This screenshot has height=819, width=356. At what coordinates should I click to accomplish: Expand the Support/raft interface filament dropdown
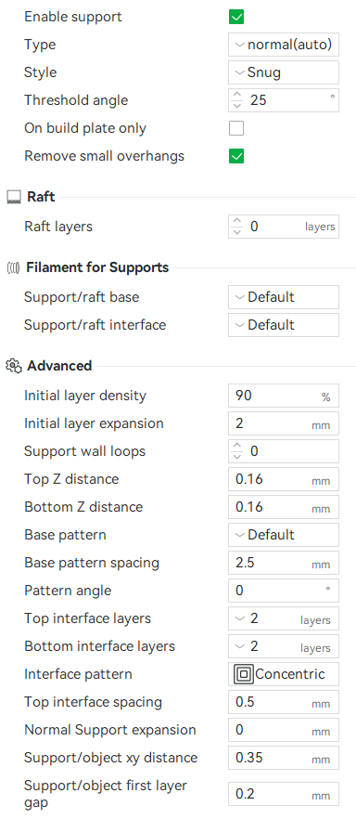point(284,325)
